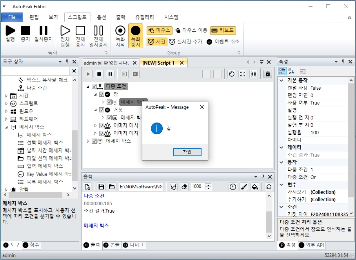Uncheck the 참 node checkbox
The width and height of the screenshot is (356, 260).
[x=102, y=94]
